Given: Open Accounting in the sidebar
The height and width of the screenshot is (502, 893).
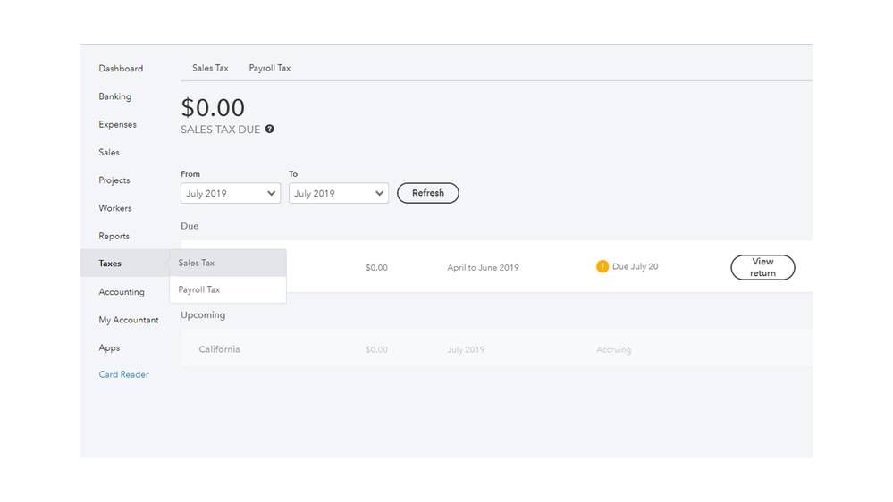Looking at the screenshot, I should click(122, 292).
